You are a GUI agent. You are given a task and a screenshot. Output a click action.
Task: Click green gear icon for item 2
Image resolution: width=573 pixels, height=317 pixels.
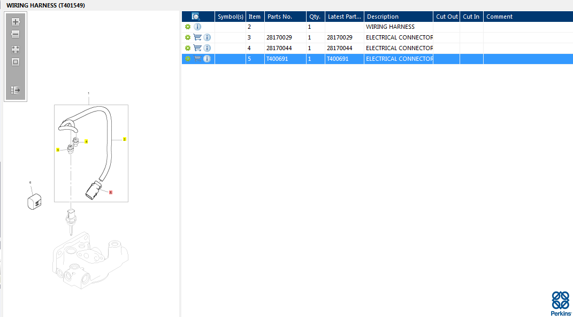tap(188, 27)
